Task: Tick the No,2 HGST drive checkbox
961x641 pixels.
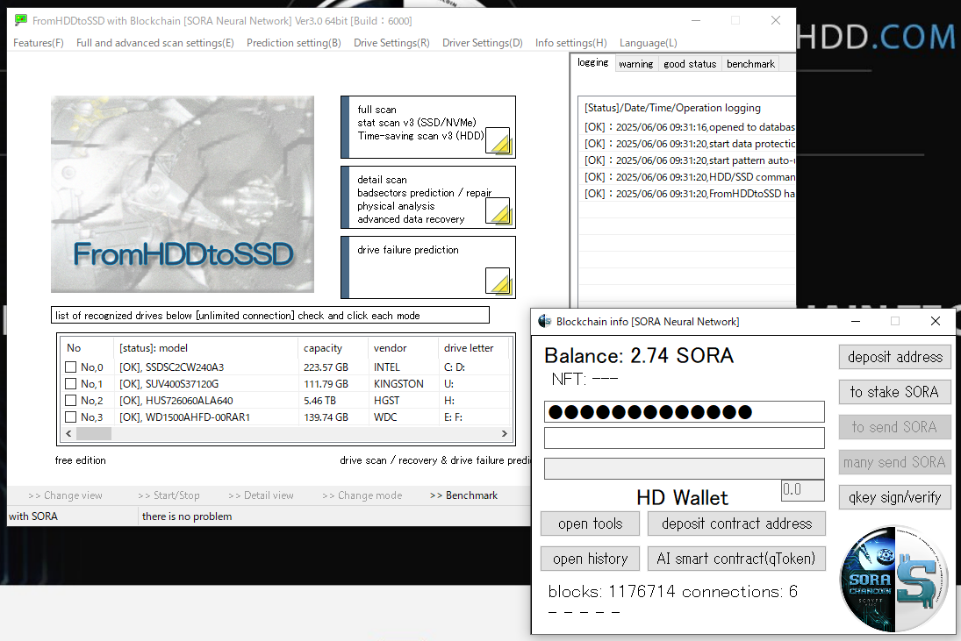Action: pos(71,401)
